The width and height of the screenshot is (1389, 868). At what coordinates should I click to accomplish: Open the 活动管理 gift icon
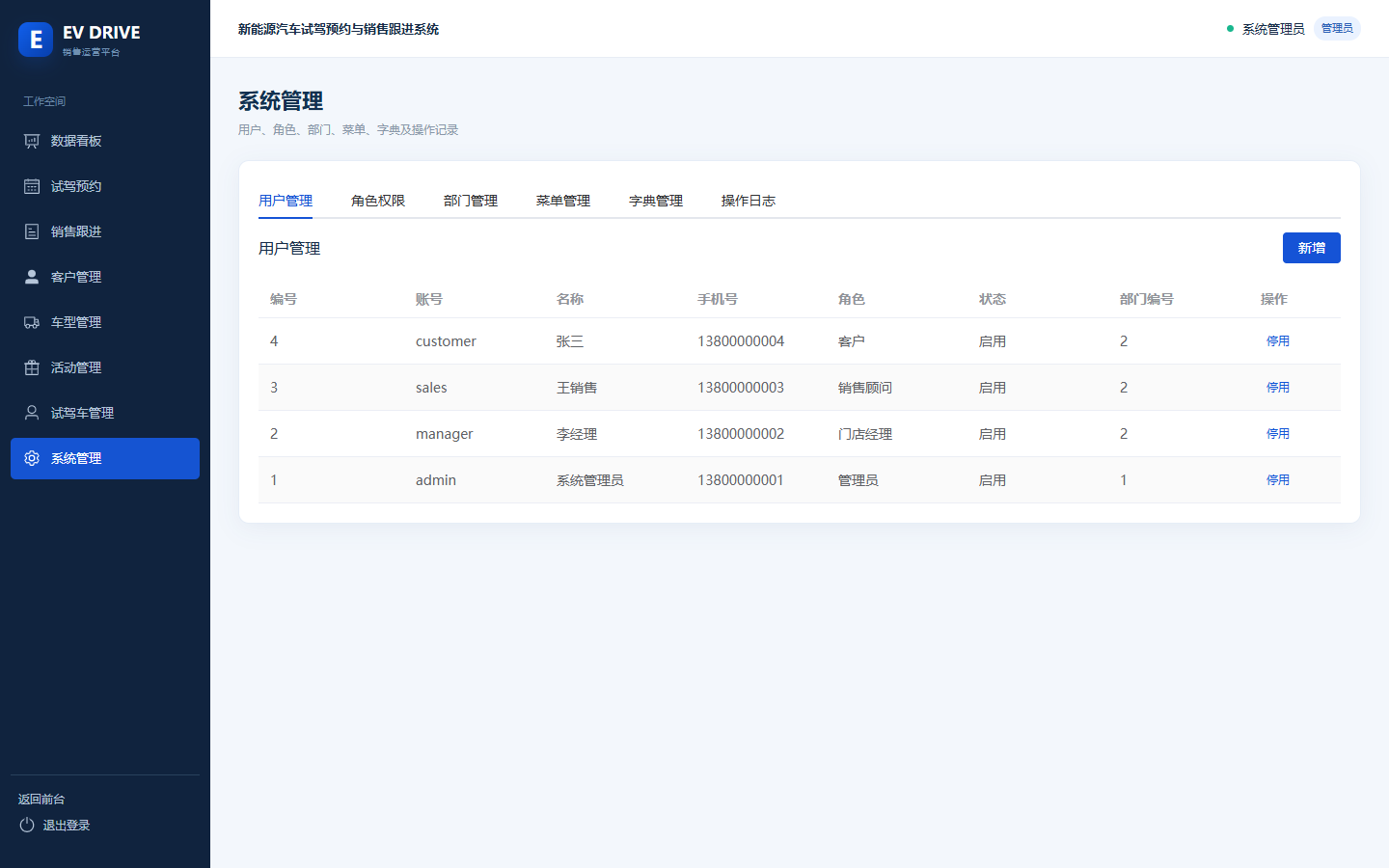(32, 367)
